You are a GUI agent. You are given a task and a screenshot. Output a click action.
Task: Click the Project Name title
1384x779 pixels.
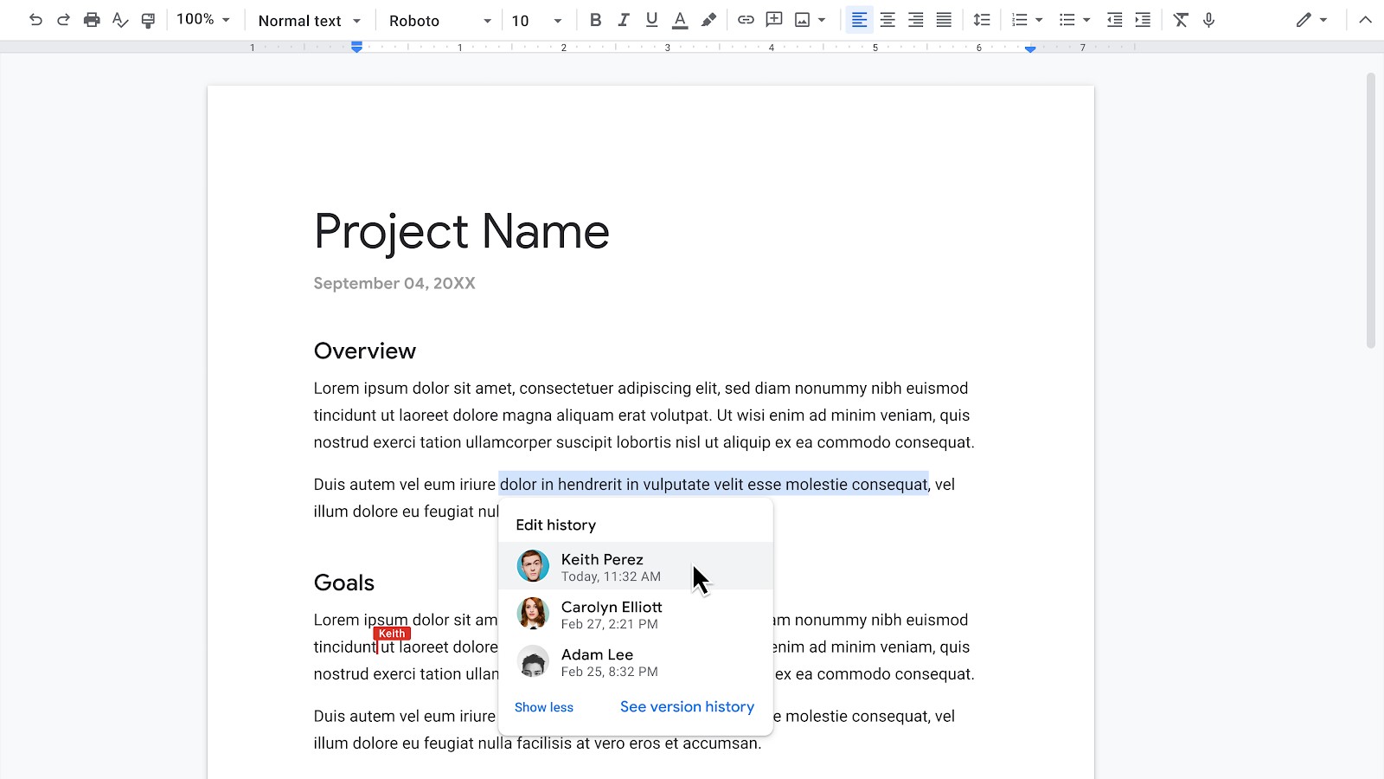462,232
